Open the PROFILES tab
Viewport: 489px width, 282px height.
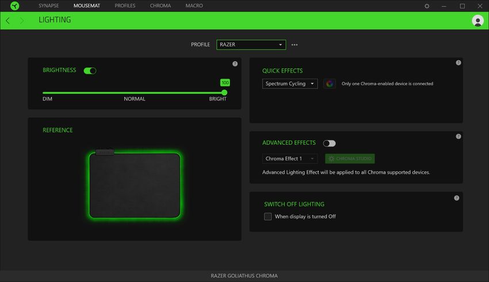click(x=125, y=6)
